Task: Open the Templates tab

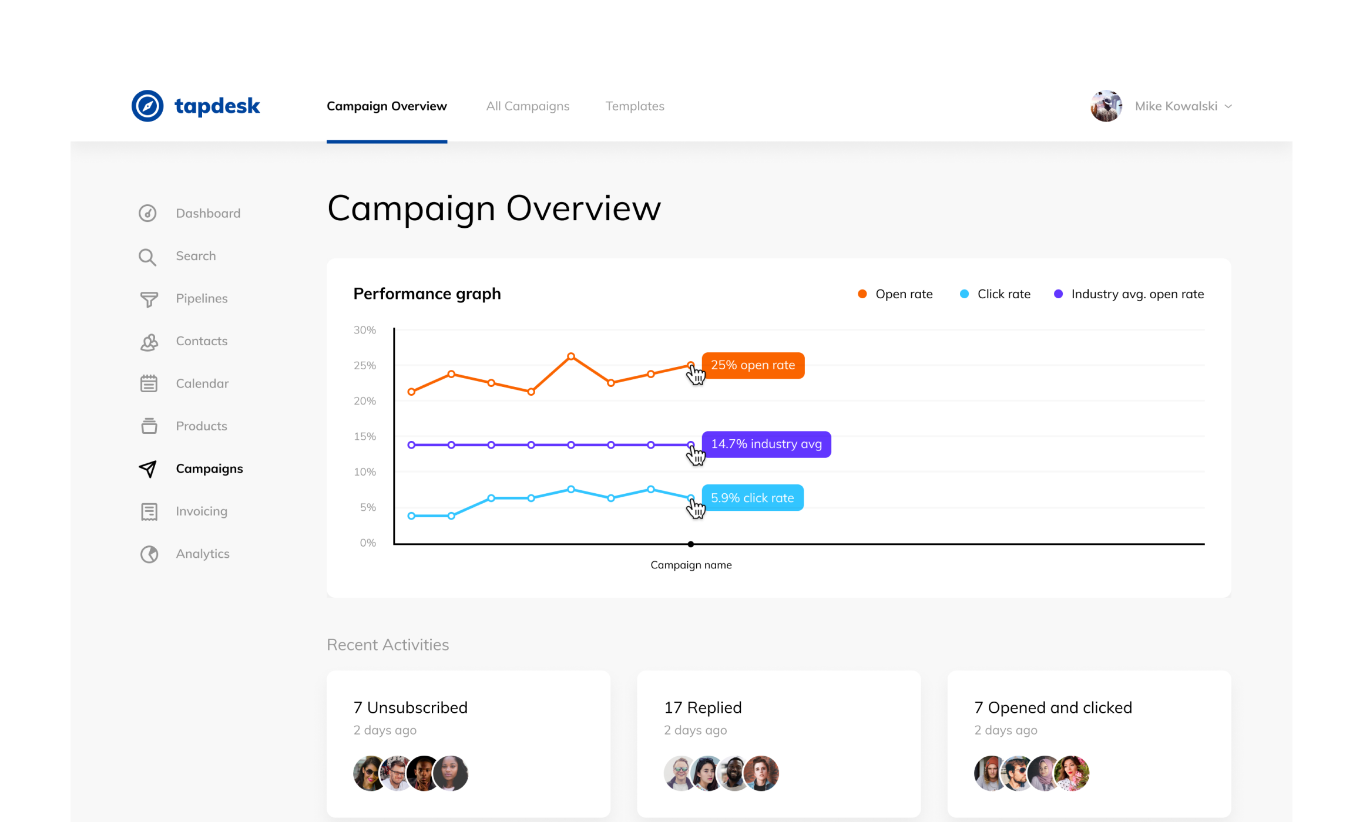Action: click(x=634, y=106)
